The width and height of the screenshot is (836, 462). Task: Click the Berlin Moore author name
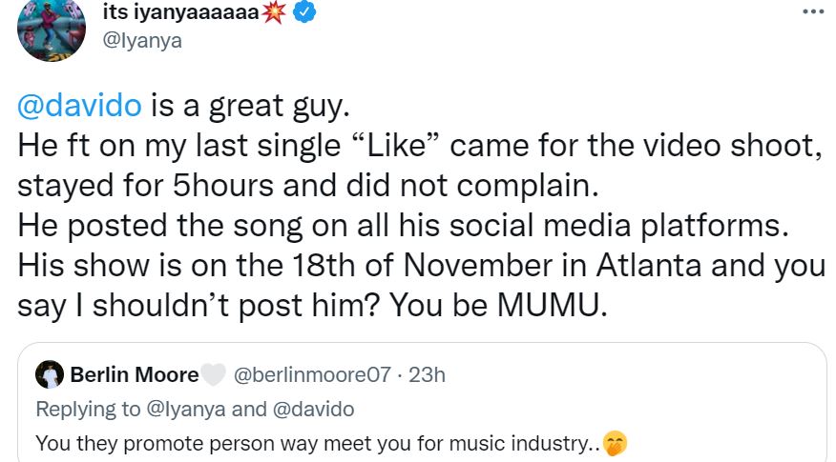coord(135,374)
